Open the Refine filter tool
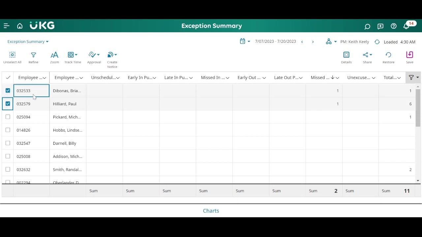The height and width of the screenshot is (237, 422). pos(33,57)
